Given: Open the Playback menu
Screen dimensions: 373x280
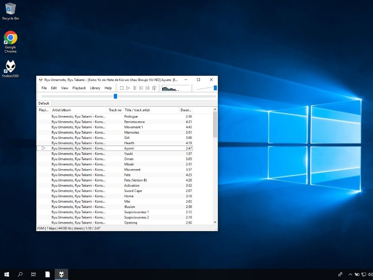Looking at the screenshot, I should tap(79, 88).
